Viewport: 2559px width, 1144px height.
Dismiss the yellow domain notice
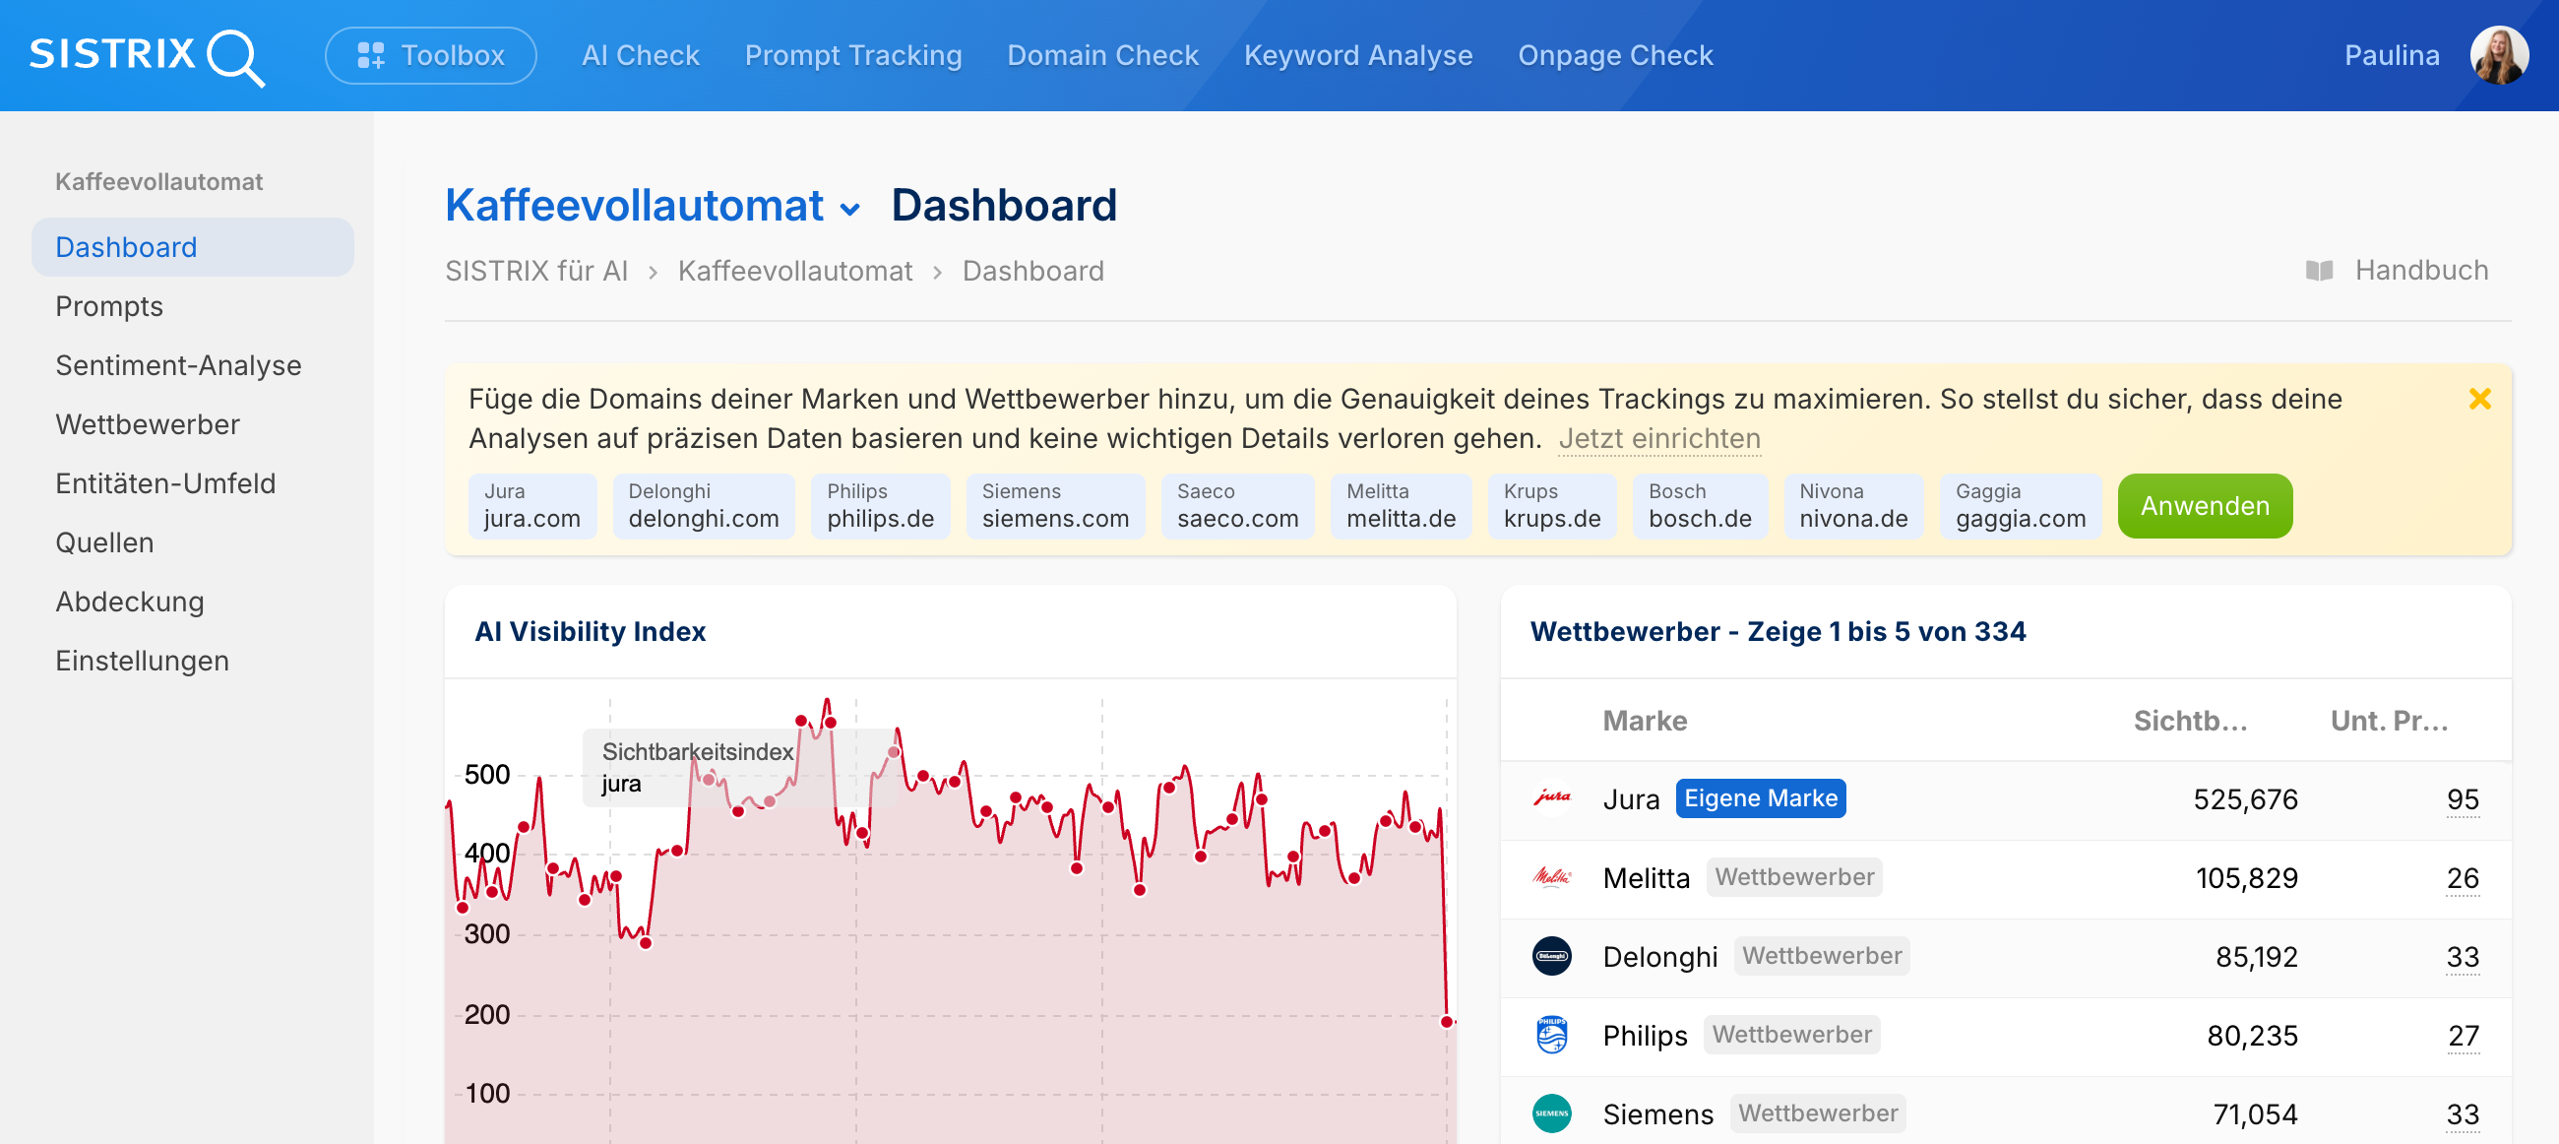point(2480,400)
